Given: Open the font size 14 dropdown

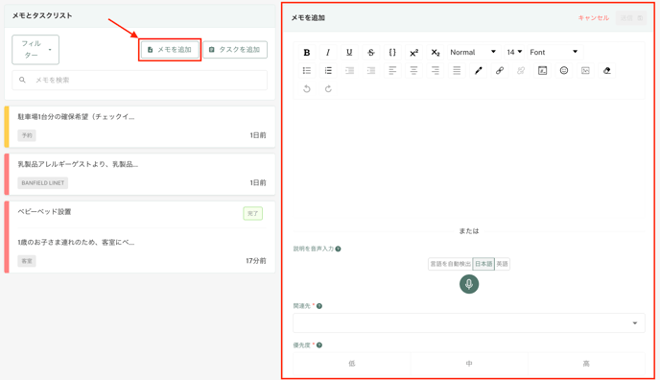Looking at the screenshot, I should [x=514, y=52].
